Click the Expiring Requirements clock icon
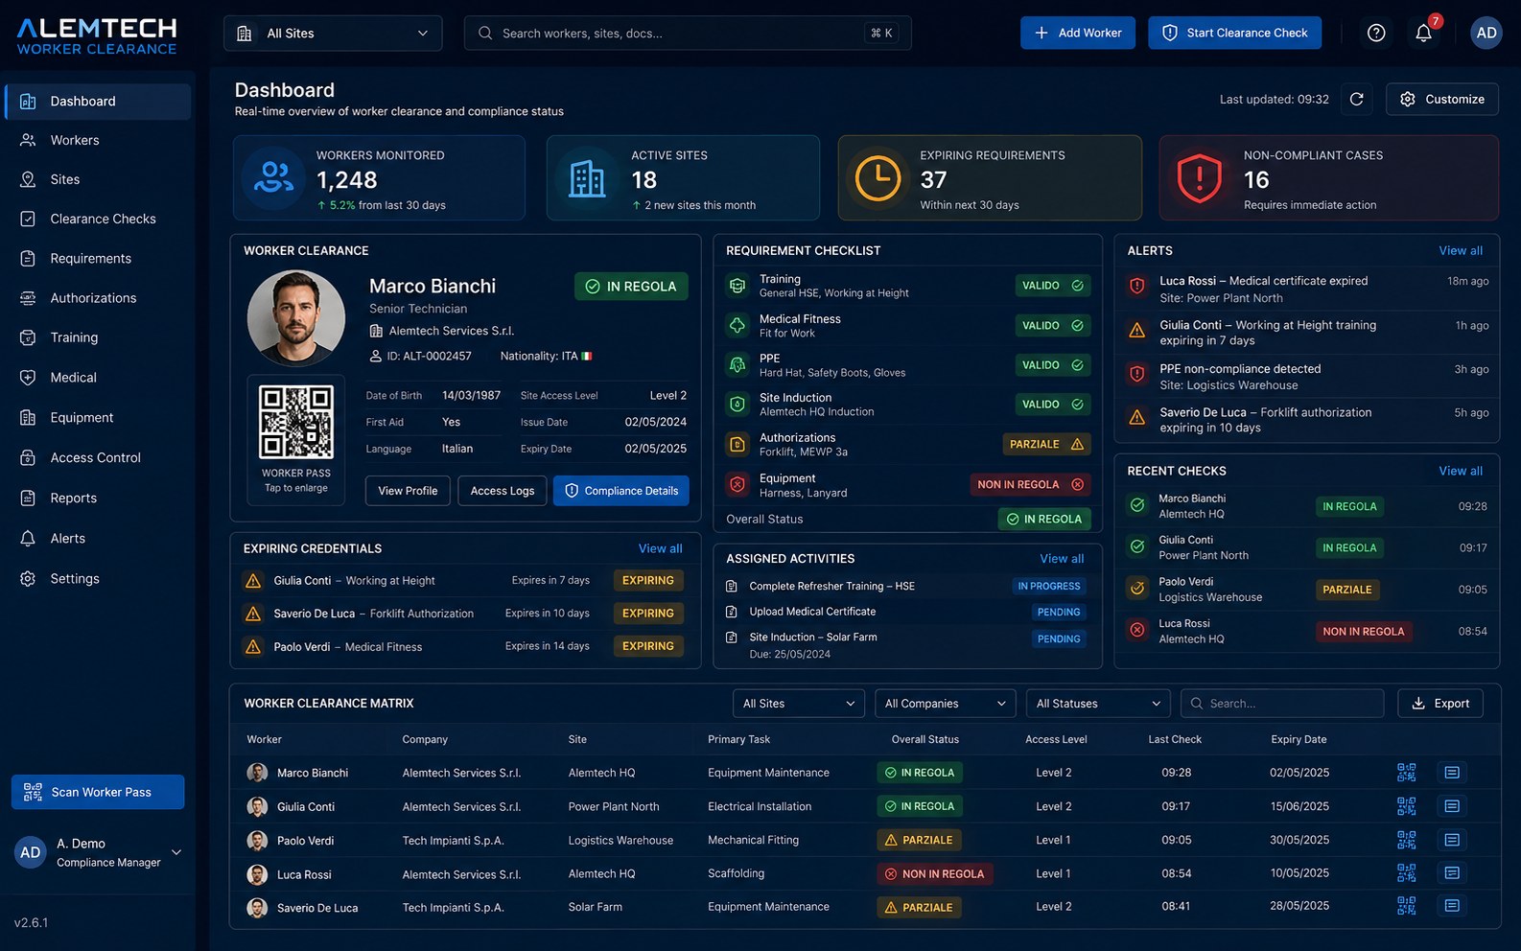Screen dimensions: 1521x951 click(x=877, y=178)
